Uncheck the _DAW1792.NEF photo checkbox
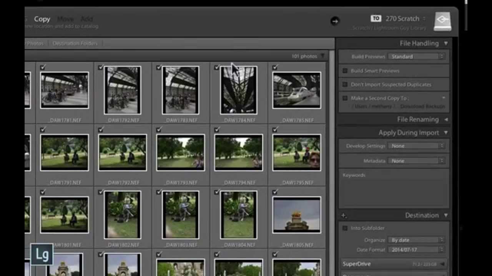Screen dimensions: 492x276 (x=101, y=130)
